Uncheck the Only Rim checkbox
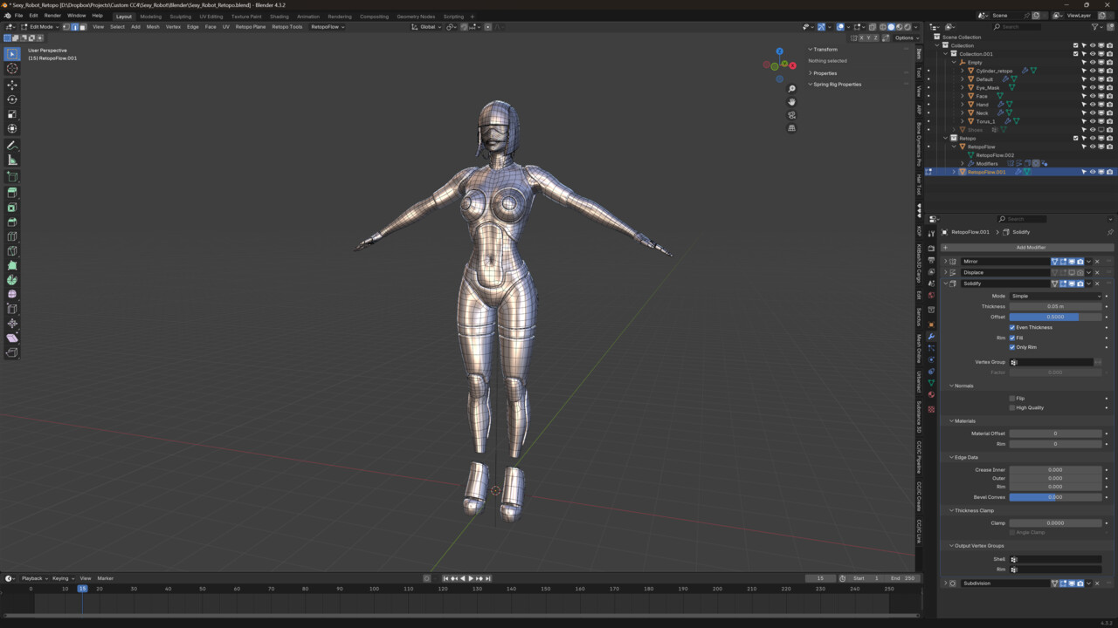This screenshot has height=628, width=1118. (x=1012, y=347)
